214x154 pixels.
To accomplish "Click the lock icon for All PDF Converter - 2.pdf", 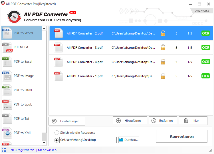I will point(163,33).
